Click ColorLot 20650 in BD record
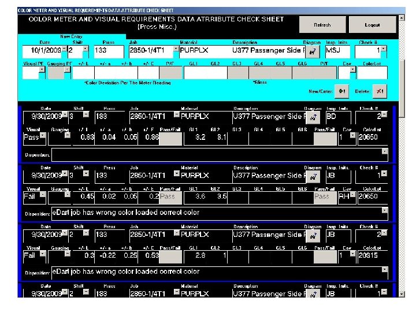This screenshot has width=416, height=312. coord(368,137)
